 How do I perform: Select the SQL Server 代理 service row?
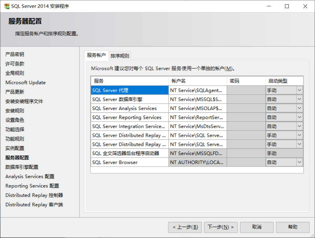coord(130,90)
